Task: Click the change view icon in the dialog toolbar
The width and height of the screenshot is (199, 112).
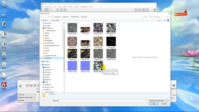Action: 159,20
